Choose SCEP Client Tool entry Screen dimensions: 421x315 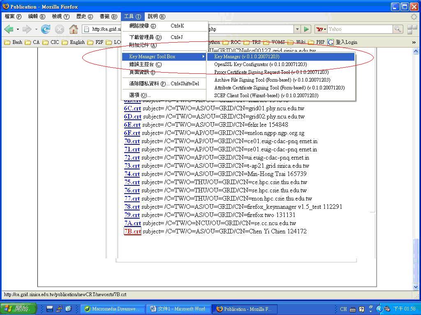(281, 95)
